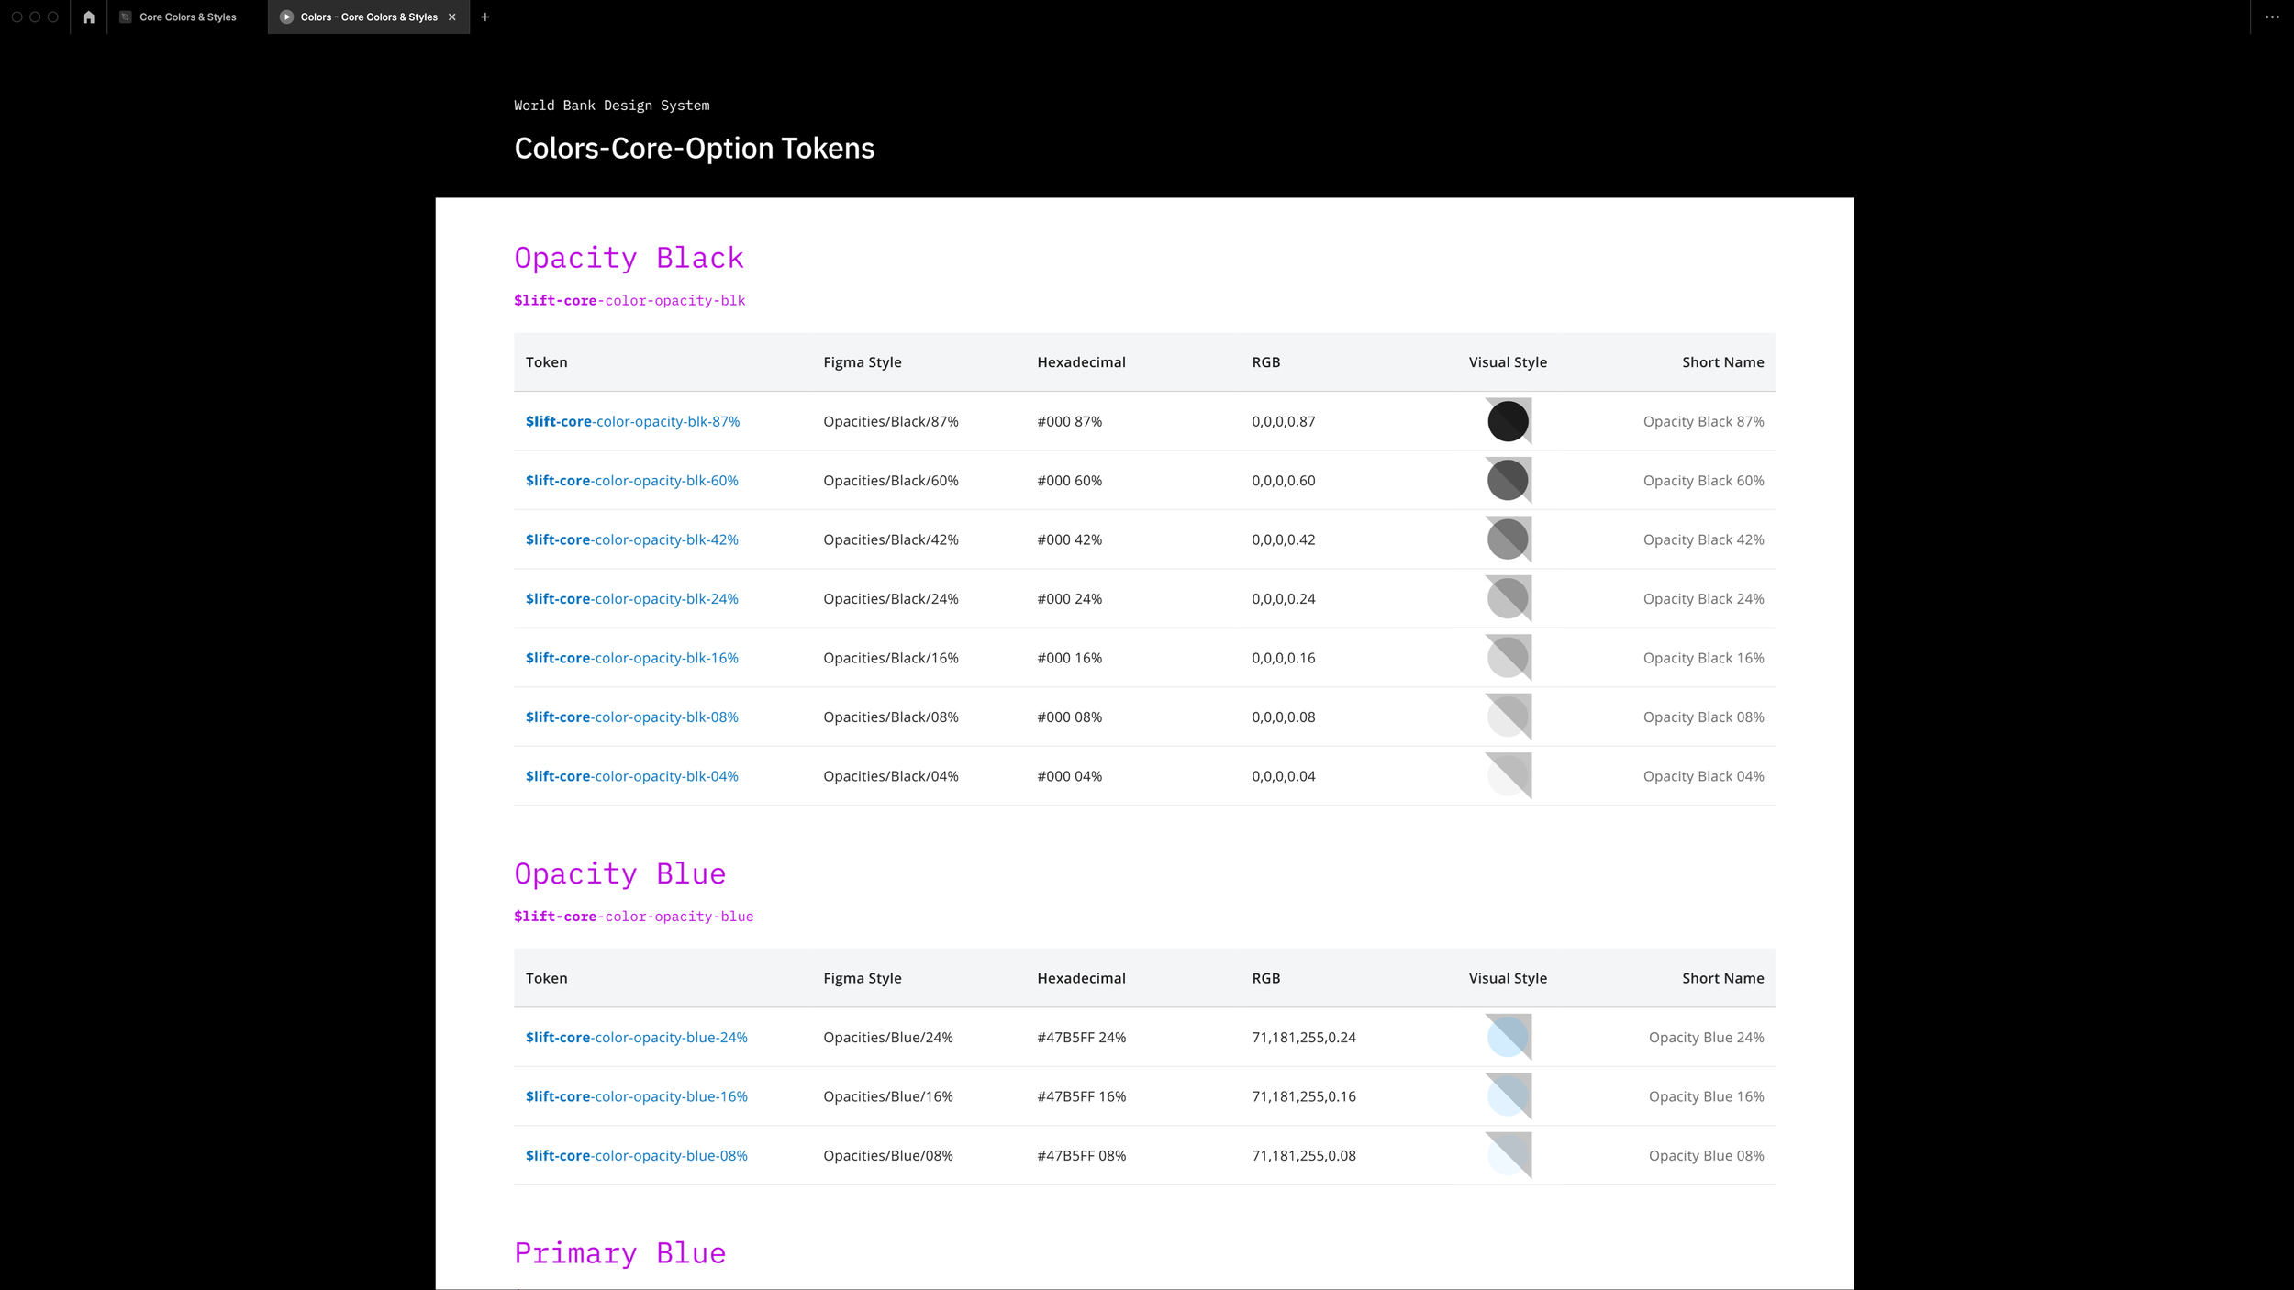This screenshot has height=1290, width=2294.
Task: Click the Opacity Black section heading
Action: tap(629, 258)
